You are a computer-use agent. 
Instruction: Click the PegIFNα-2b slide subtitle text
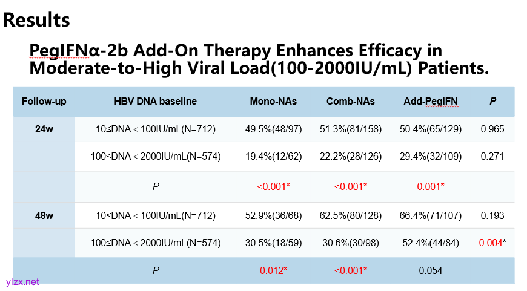click(x=259, y=59)
